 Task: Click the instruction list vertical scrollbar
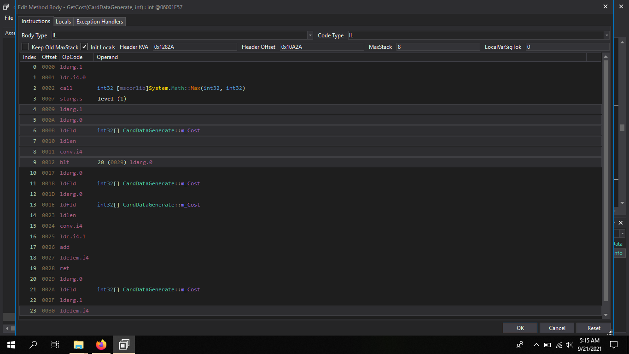coord(606,181)
